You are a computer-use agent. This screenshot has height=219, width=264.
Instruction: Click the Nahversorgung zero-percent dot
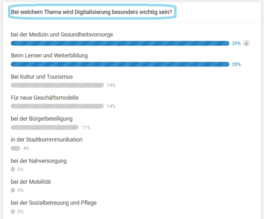coord(13,170)
